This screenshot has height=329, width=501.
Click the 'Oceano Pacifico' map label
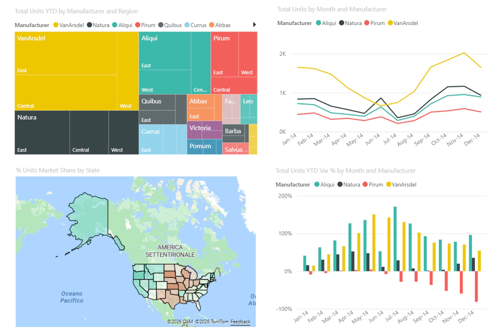pyautogui.click(x=72, y=297)
